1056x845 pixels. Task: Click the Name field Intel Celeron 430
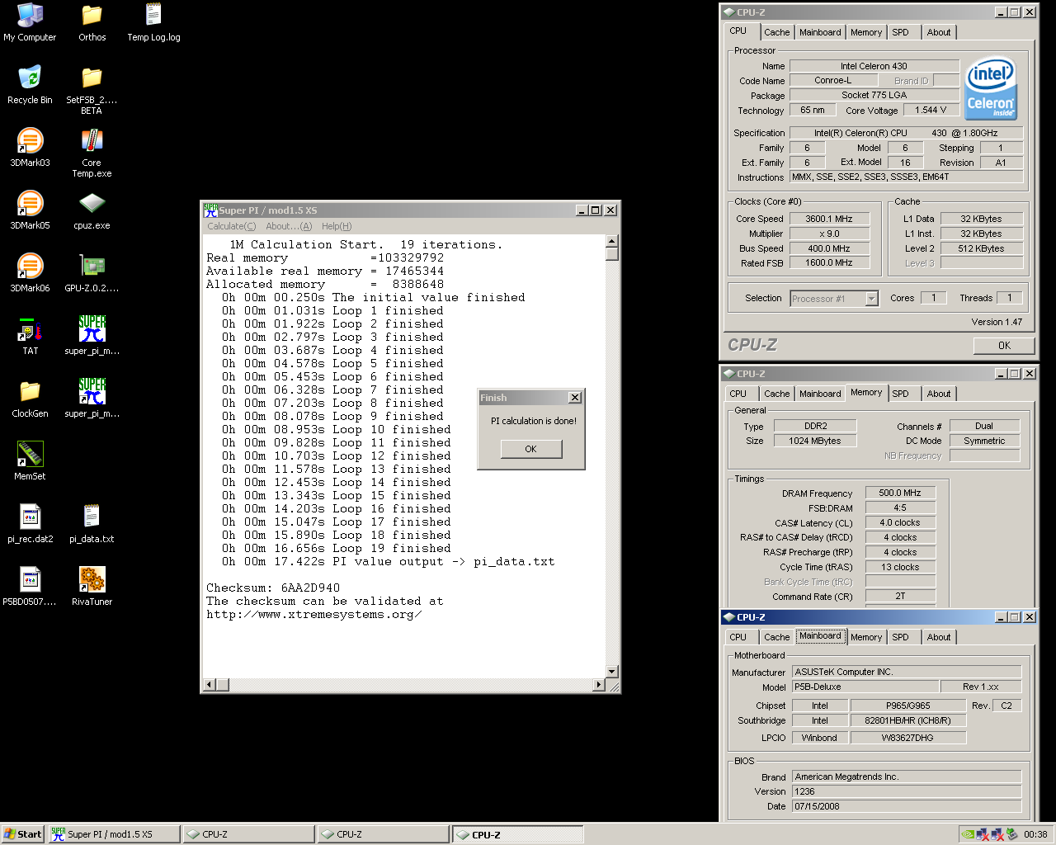[x=874, y=66]
